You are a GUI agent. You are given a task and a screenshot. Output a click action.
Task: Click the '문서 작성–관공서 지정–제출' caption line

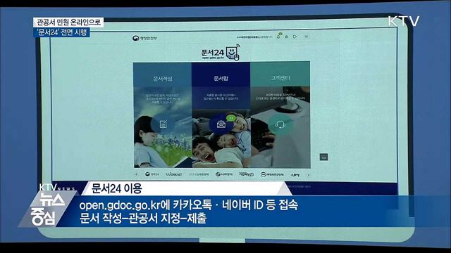[143, 219]
